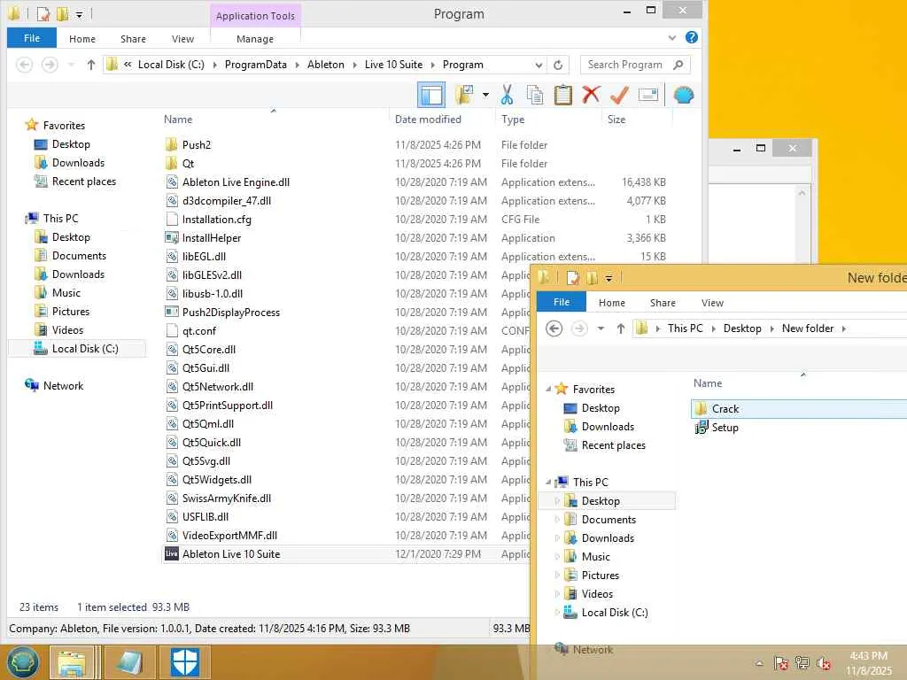Go forward in Program window
Screen dimensions: 907x680
click(50, 65)
